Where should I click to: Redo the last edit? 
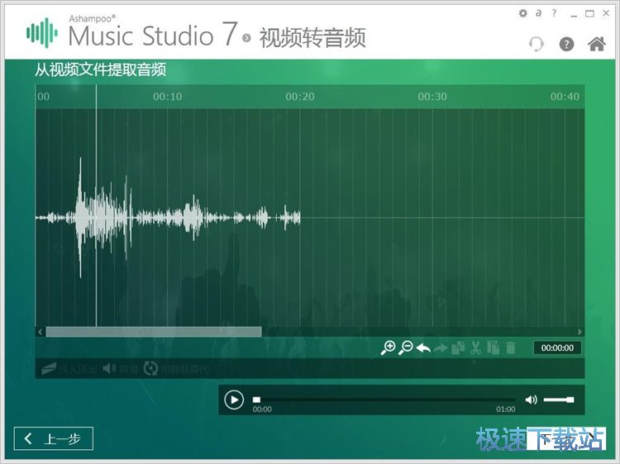click(441, 348)
